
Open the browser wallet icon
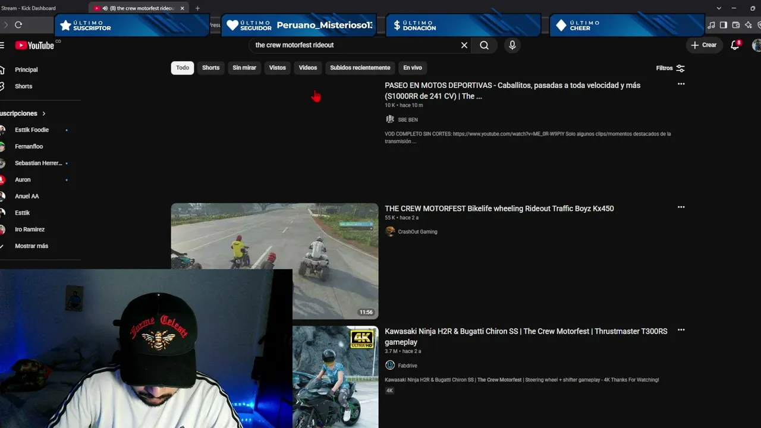(736, 25)
